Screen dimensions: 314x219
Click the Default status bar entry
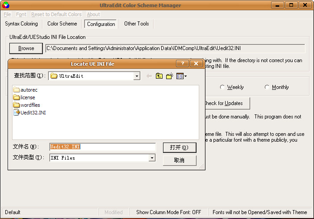click(x=50, y=212)
